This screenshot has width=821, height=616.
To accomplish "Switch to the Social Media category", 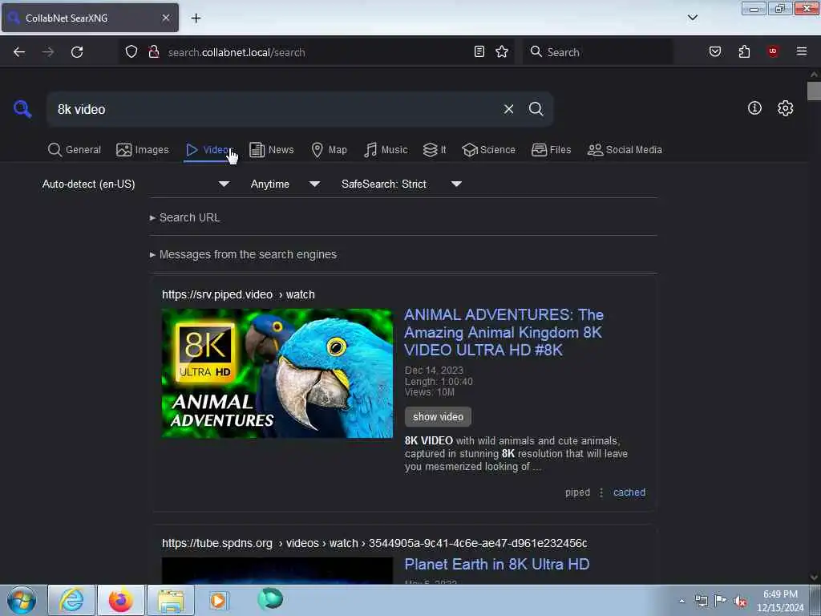I will pyautogui.click(x=625, y=150).
